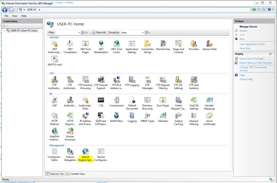Viewport: 277px width, 183px height.
Task: Open FTP SSL Settings feature
Action: (x=178, y=83)
